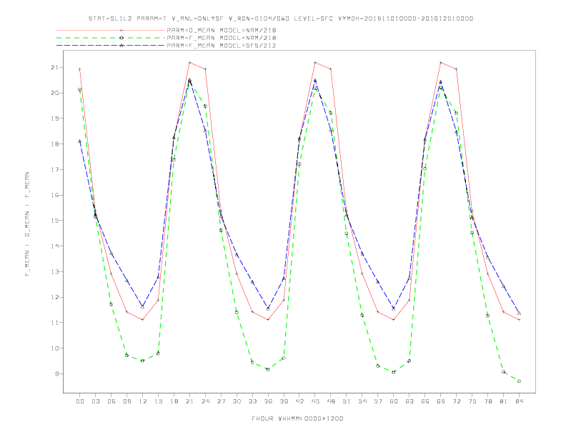
Task: Click x-axis forecast hour label 54
Action: tap(362, 401)
